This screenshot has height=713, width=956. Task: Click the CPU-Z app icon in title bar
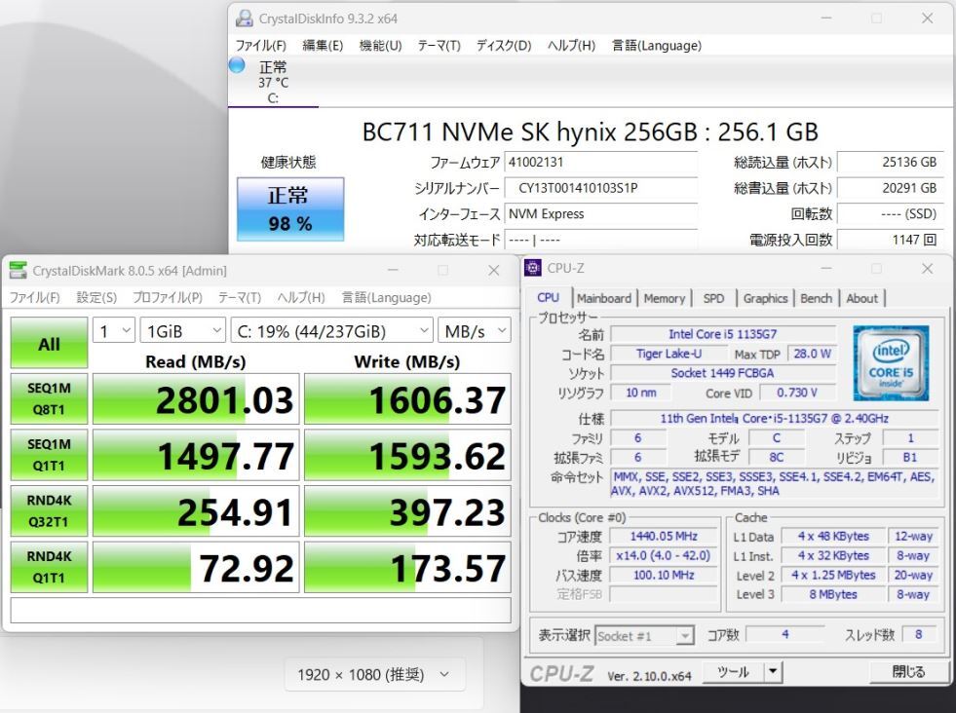pyautogui.click(x=533, y=268)
